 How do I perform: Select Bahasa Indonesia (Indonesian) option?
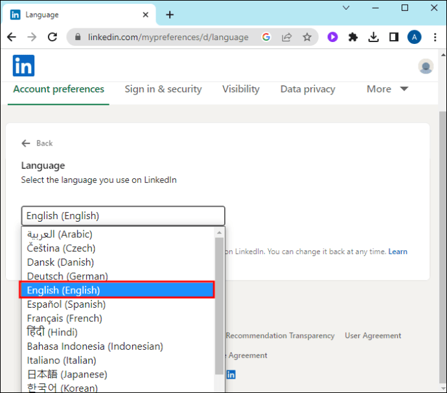pos(119,346)
